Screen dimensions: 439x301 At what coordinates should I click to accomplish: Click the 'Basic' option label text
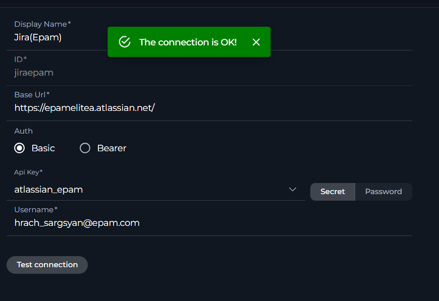[x=43, y=148]
